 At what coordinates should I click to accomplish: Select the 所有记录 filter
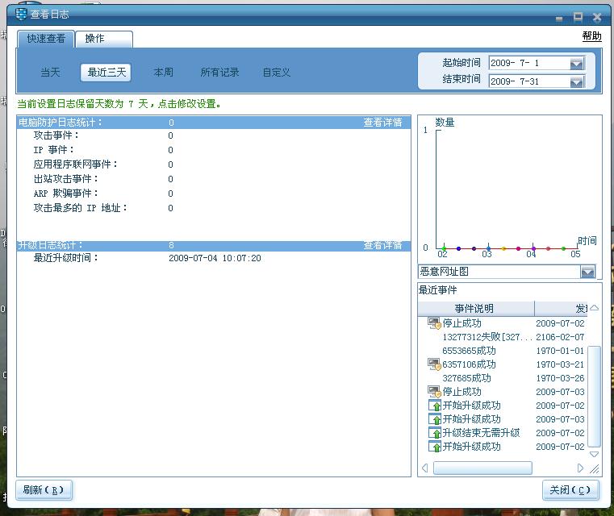pos(219,73)
